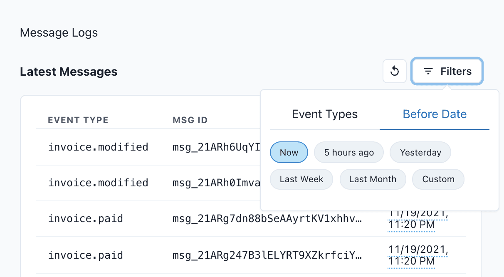Viewport: 504px width, 277px height.
Task: Select the Now date filter chip
Action: (289, 153)
